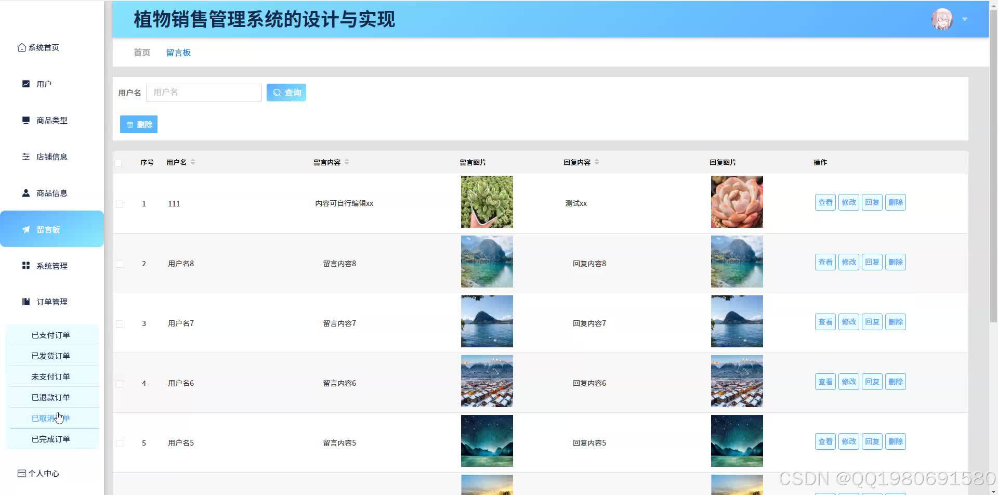Check the checkbox beside user 111
This screenshot has width=998, height=495.
pyautogui.click(x=119, y=204)
